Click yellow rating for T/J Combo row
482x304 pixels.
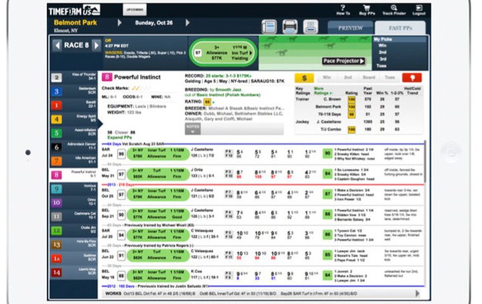tap(351, 130)
